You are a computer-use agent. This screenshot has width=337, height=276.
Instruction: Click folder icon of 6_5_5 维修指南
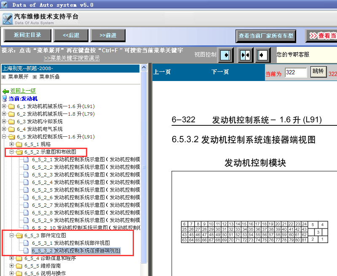click(x=19, y=266)
